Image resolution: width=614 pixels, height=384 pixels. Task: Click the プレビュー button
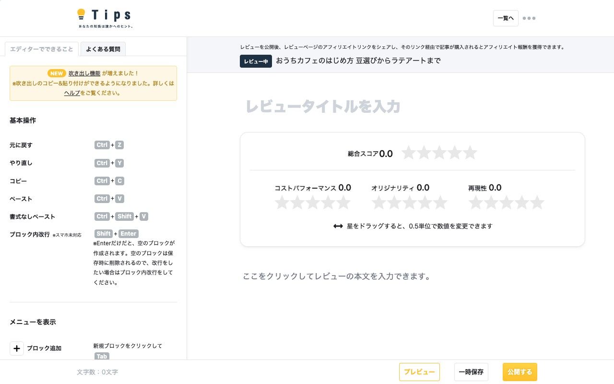pyautogui.click(x=419, y=372)
